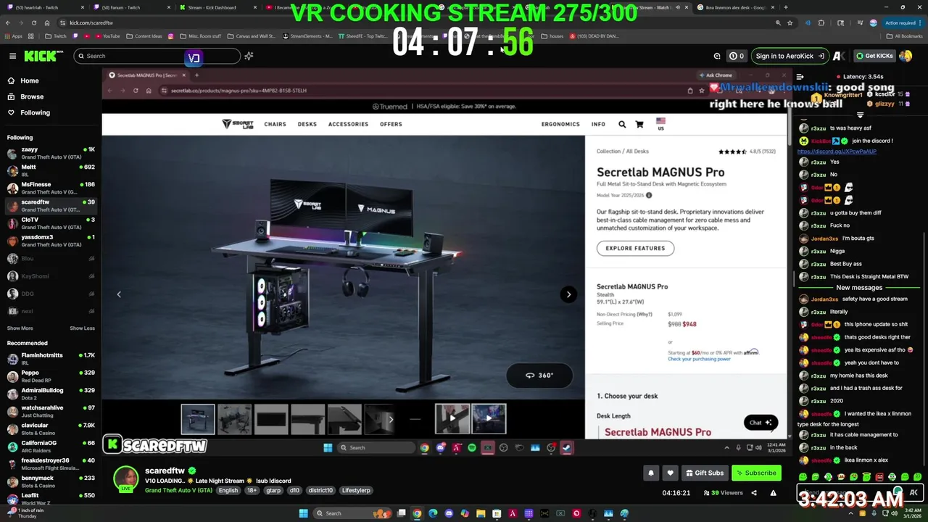Image resolution: width=928 pixels, height=522 pixels.
Task: Collapse the chat panel icon
Action: click(800, 77)
